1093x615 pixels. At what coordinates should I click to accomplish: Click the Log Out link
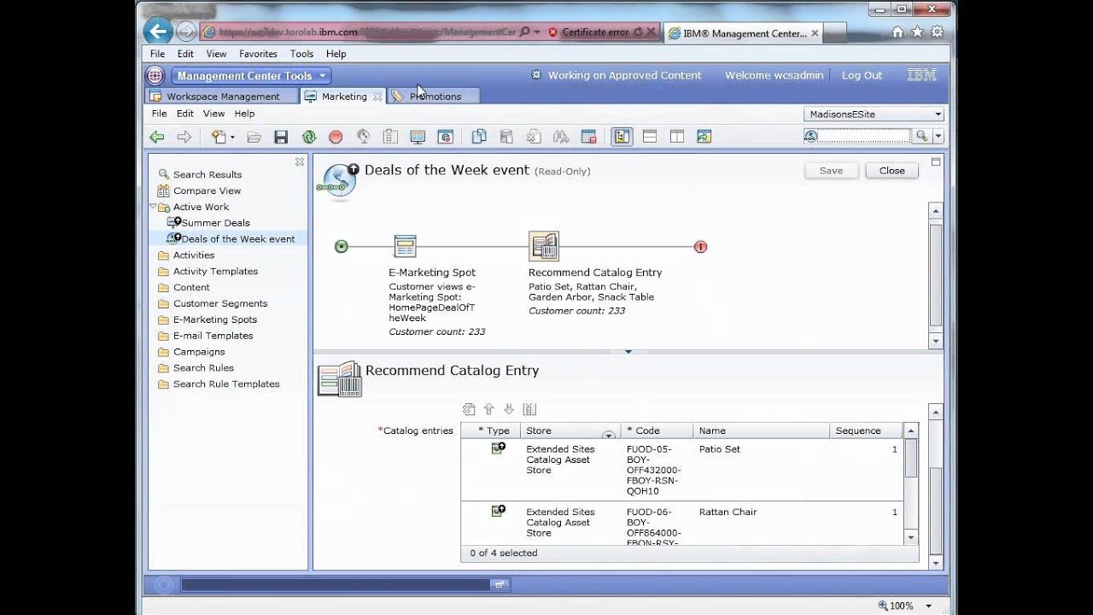(862, 75)
